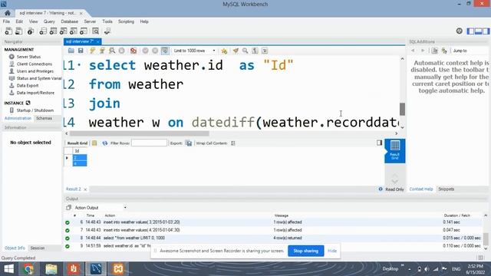Select the Result Grid side button

pyautogui.click(x=394, y=151)
